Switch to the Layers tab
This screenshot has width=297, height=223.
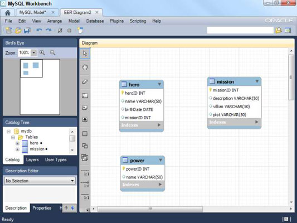pyautogui.click(x=32, y=159)
